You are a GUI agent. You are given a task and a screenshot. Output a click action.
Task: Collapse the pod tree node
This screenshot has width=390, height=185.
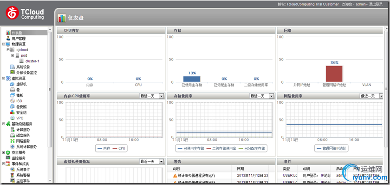[x=13, y=55]
